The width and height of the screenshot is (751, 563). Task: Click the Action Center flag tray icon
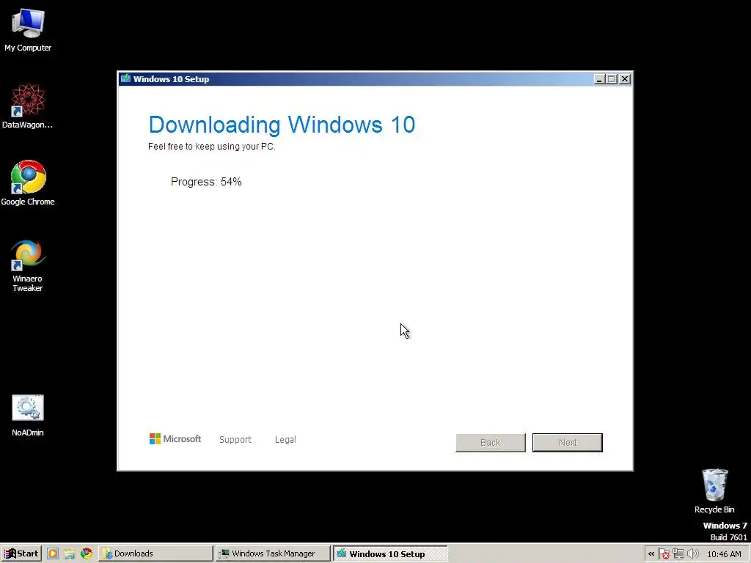664,554
